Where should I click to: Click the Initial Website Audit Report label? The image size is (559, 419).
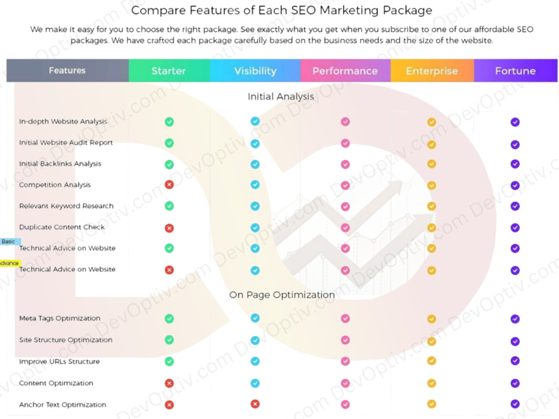(x=66, y=142)
